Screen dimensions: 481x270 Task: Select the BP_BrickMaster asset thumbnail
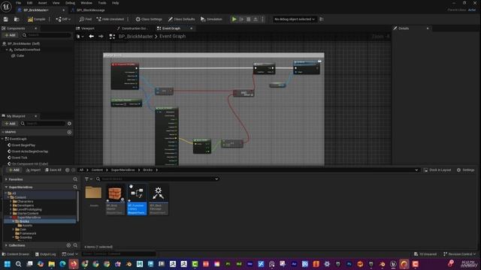[115, 199]
